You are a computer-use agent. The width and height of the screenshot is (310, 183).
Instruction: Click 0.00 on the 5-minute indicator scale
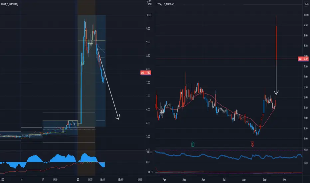(148, 162)
